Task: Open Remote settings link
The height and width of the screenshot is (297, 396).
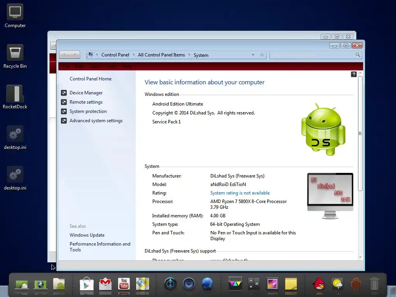Action: pos(86,102)
